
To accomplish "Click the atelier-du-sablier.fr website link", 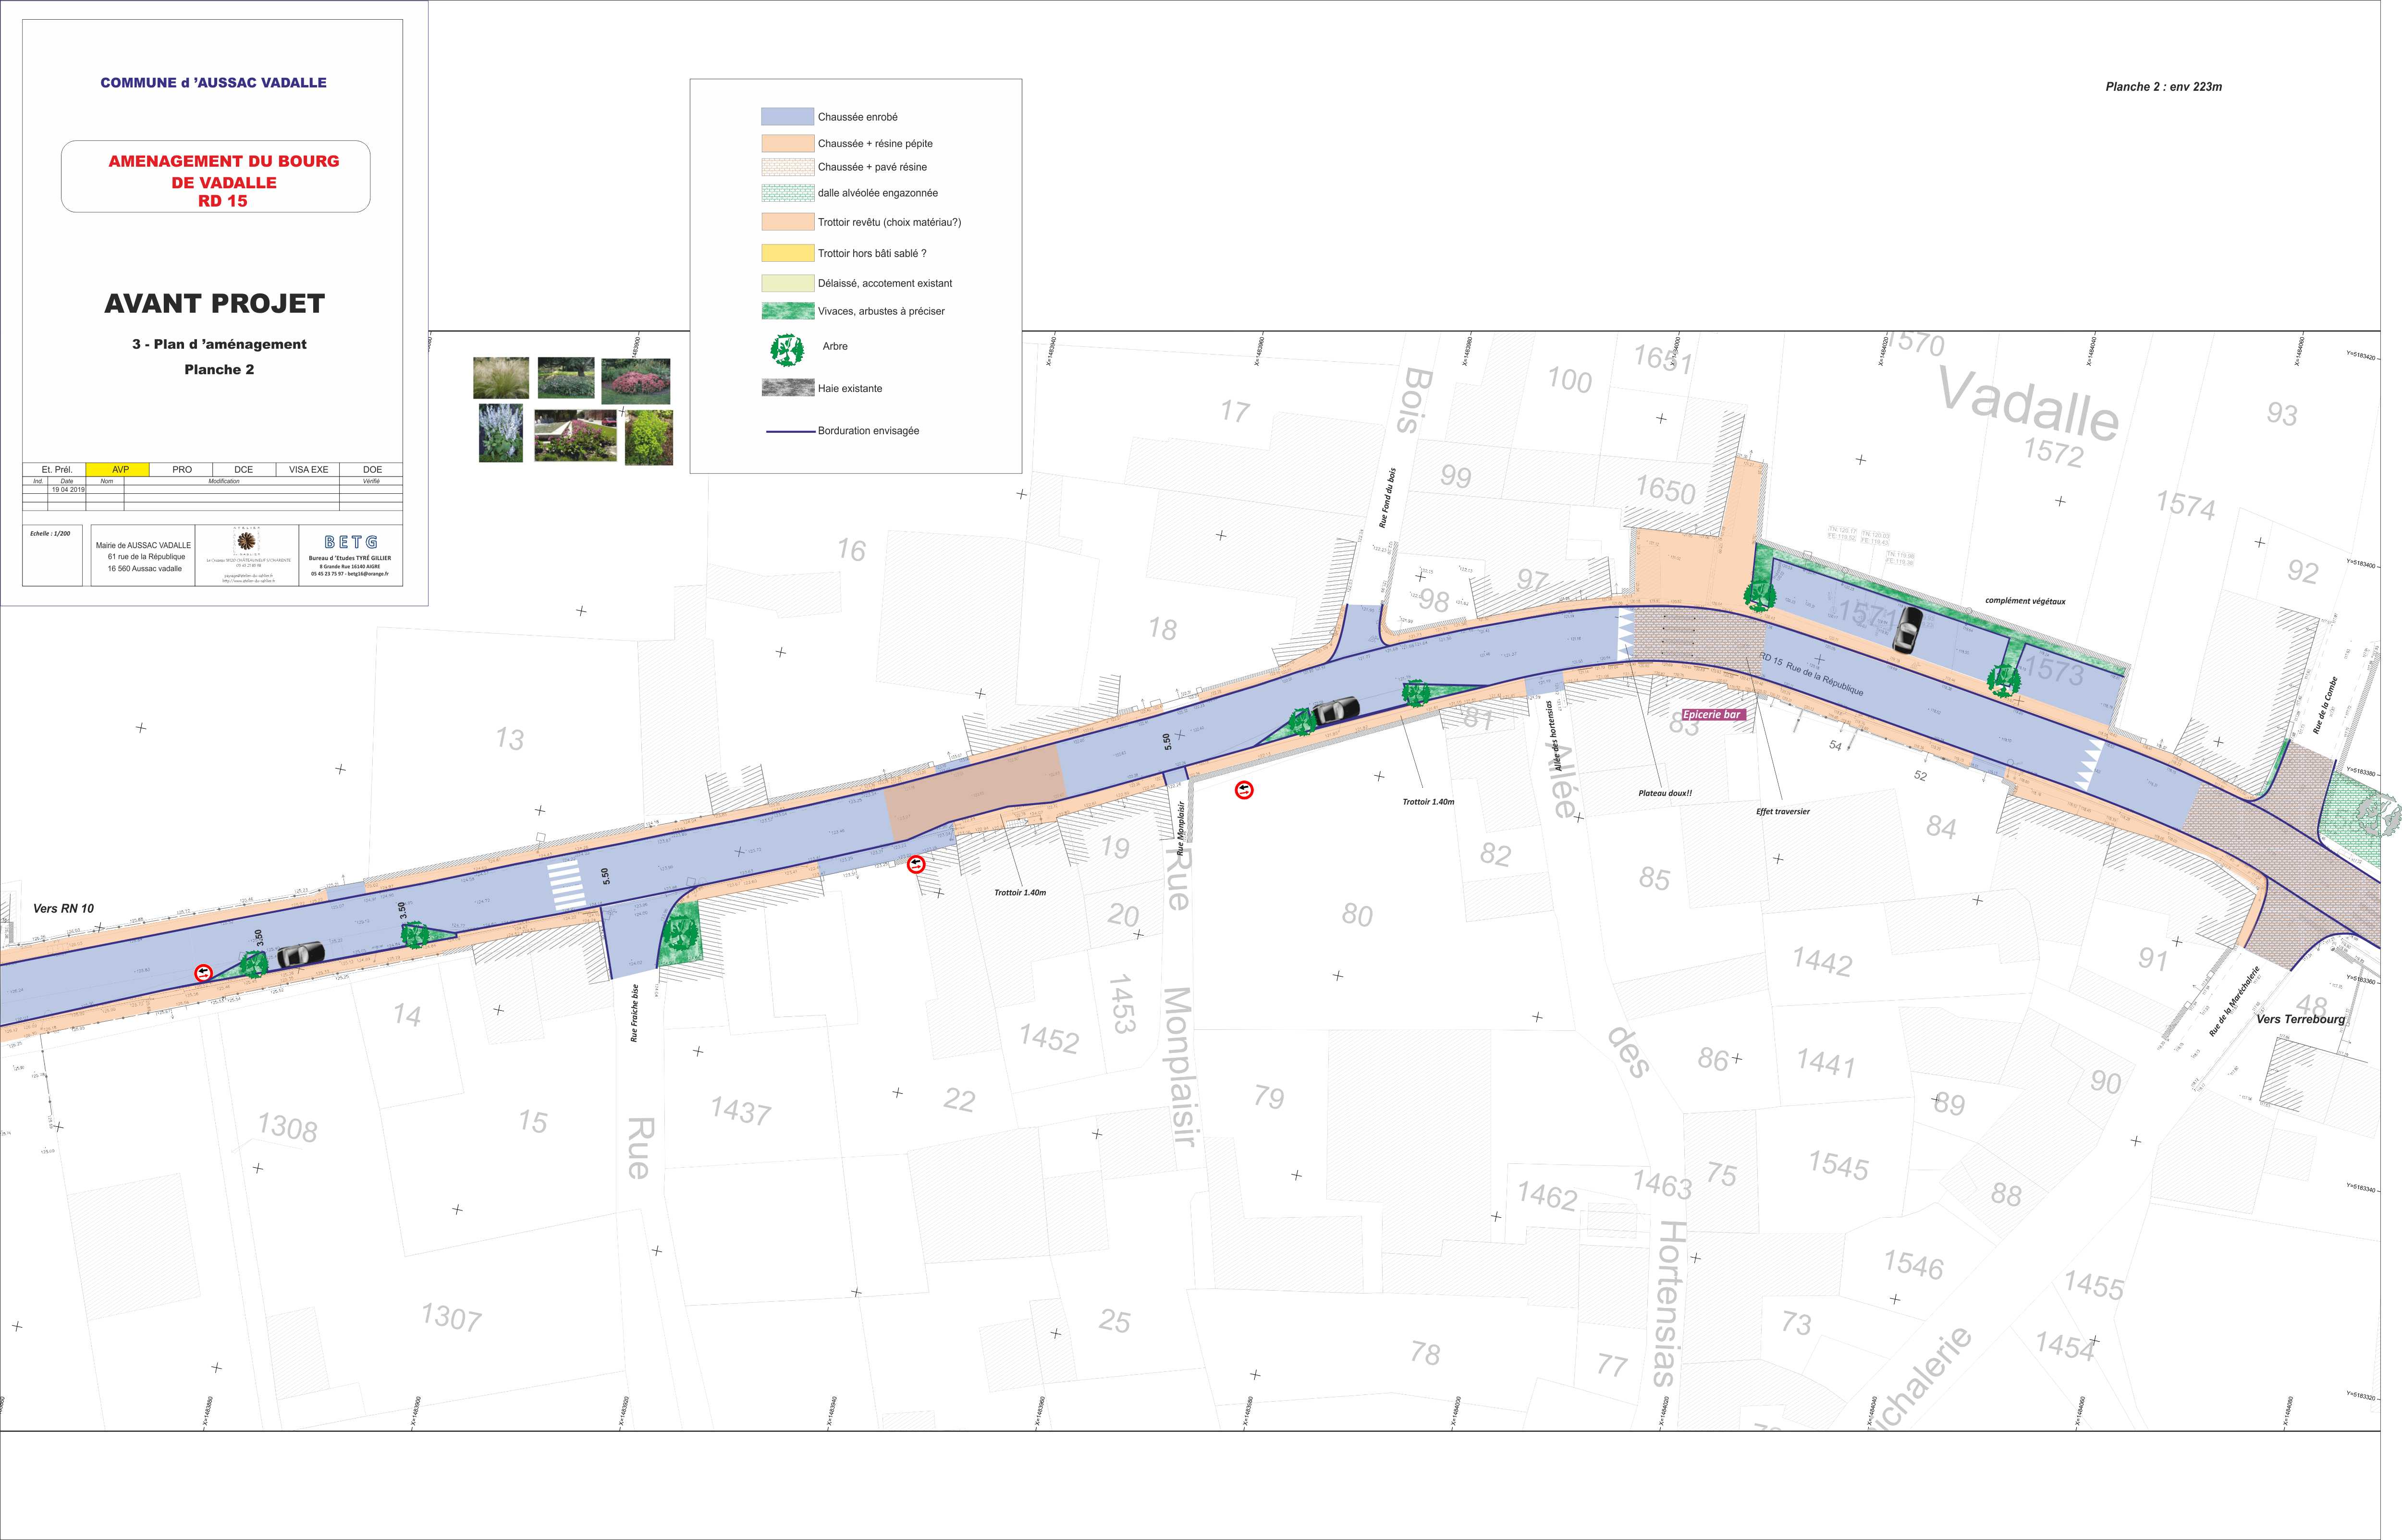I will (248, 581).
